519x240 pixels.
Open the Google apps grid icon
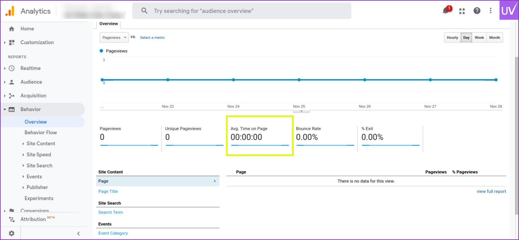(x=462, y=11)
